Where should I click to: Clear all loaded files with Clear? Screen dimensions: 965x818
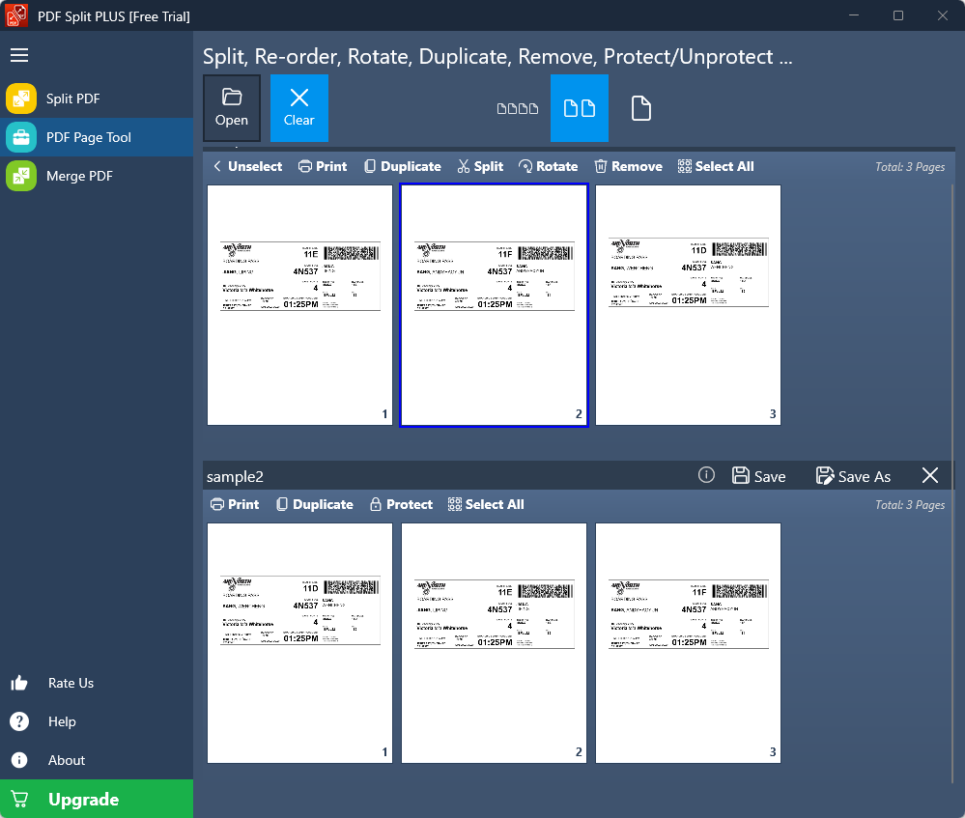pyautogui.click(x=299, y=107)
